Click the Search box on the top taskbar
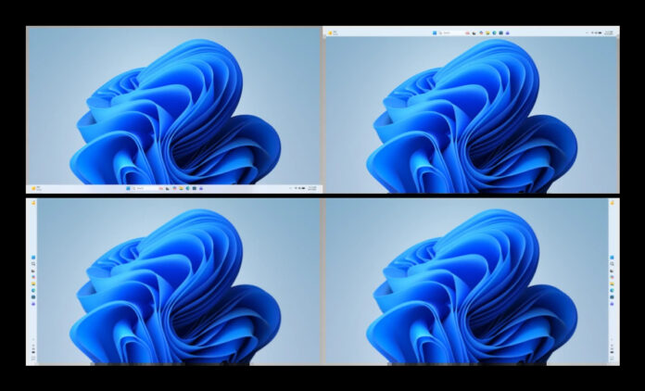 coord(445,32)
